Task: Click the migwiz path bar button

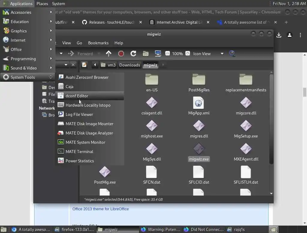Action: tap(151, 65)
